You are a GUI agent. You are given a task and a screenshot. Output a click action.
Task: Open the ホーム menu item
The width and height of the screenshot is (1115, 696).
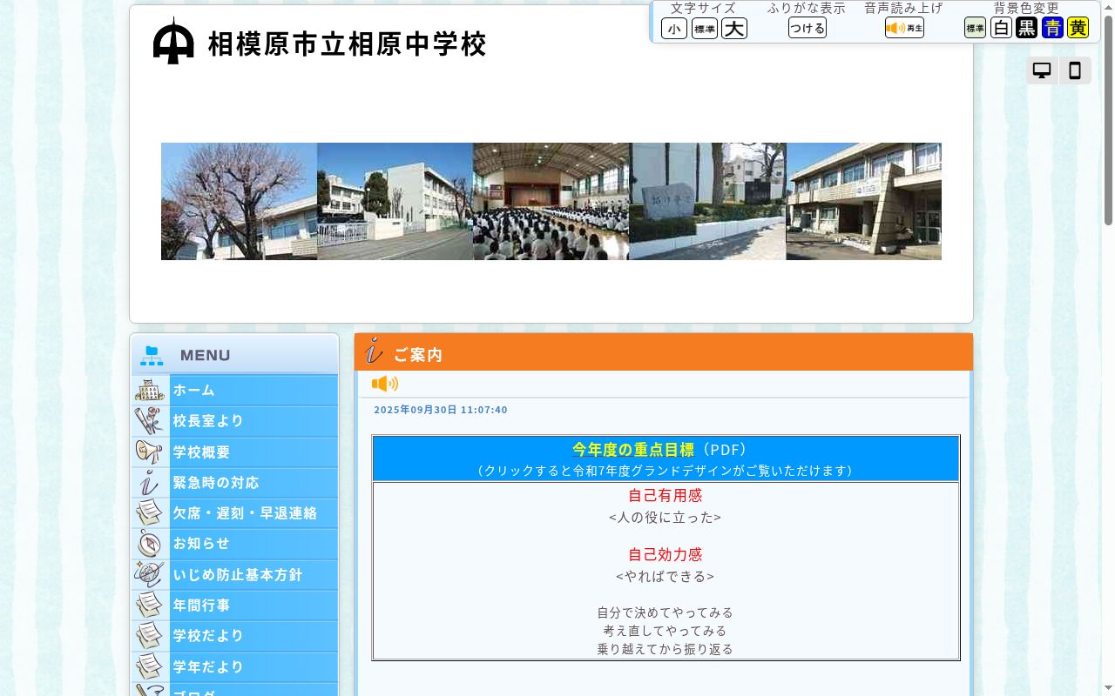(x=235, y=390)
